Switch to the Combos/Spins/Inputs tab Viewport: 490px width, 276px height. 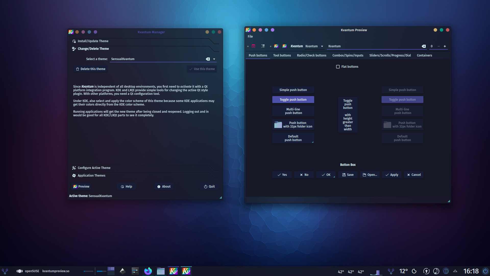pos(348,55)
